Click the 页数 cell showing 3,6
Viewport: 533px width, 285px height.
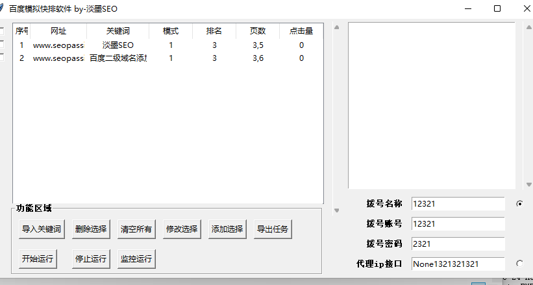(x=258, y=58)
